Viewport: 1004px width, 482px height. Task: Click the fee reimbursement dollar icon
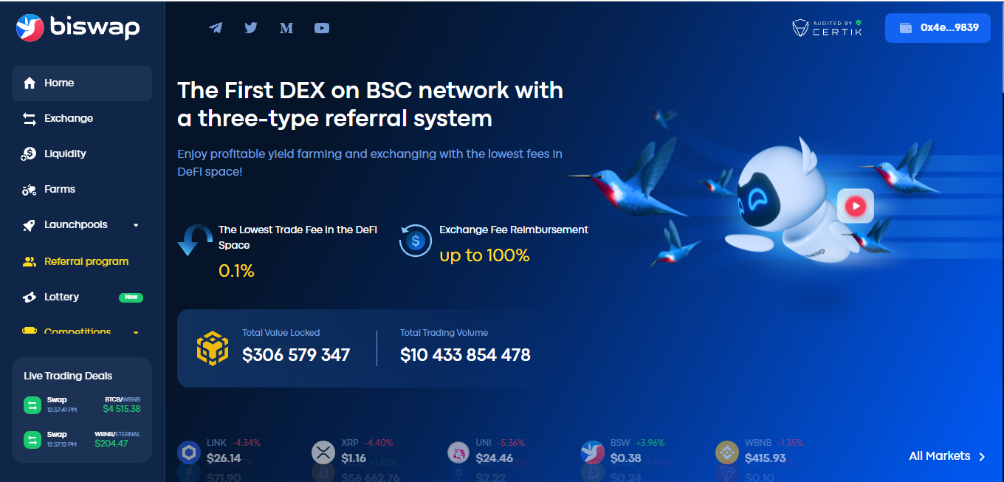[416, 241]
